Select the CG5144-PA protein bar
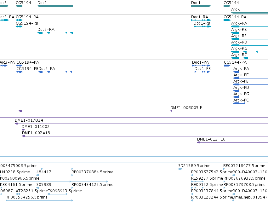268x202 pixels. click(227, 66)
